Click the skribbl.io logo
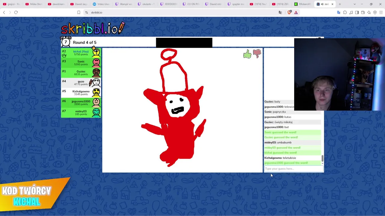The width and height of the screenshot is (385, 216). (x=93, y=28)
